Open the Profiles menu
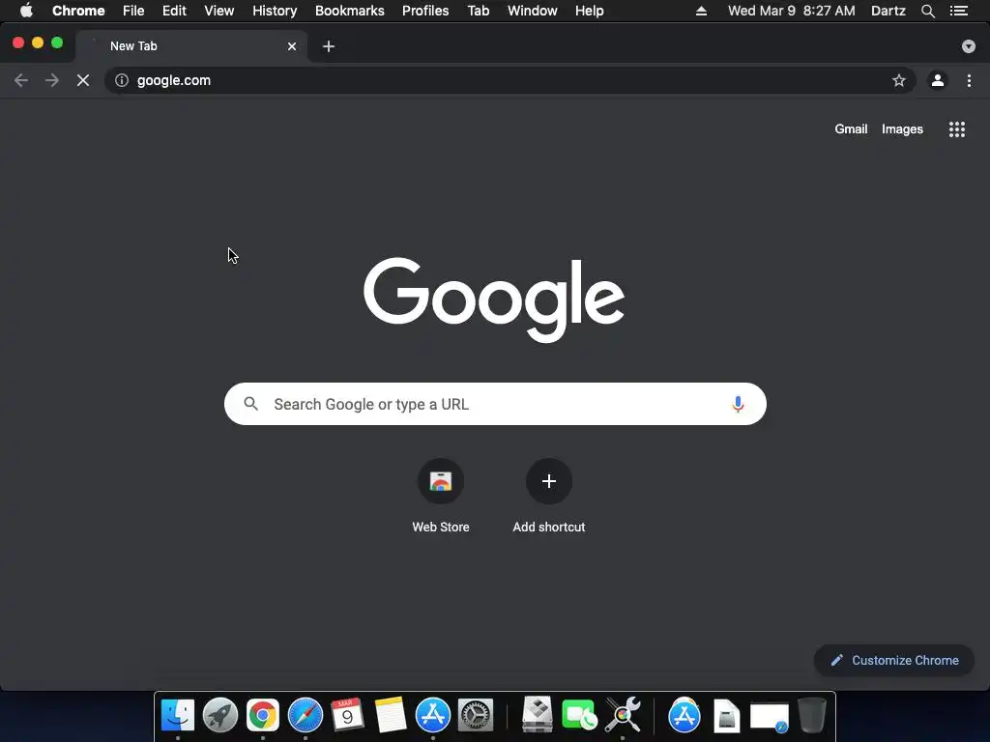The width and height of the screenshot is (990, 742). 425,11
